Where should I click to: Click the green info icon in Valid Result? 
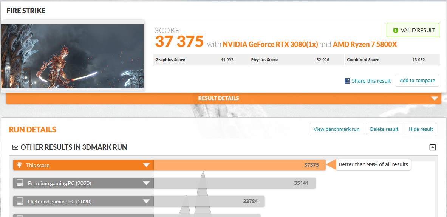395,30
